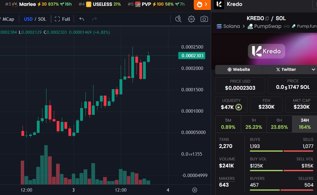Click current price label 0.0002303 on axis
Image resolution: width=317 pixels, height=195 pixels.
(192, 56)
